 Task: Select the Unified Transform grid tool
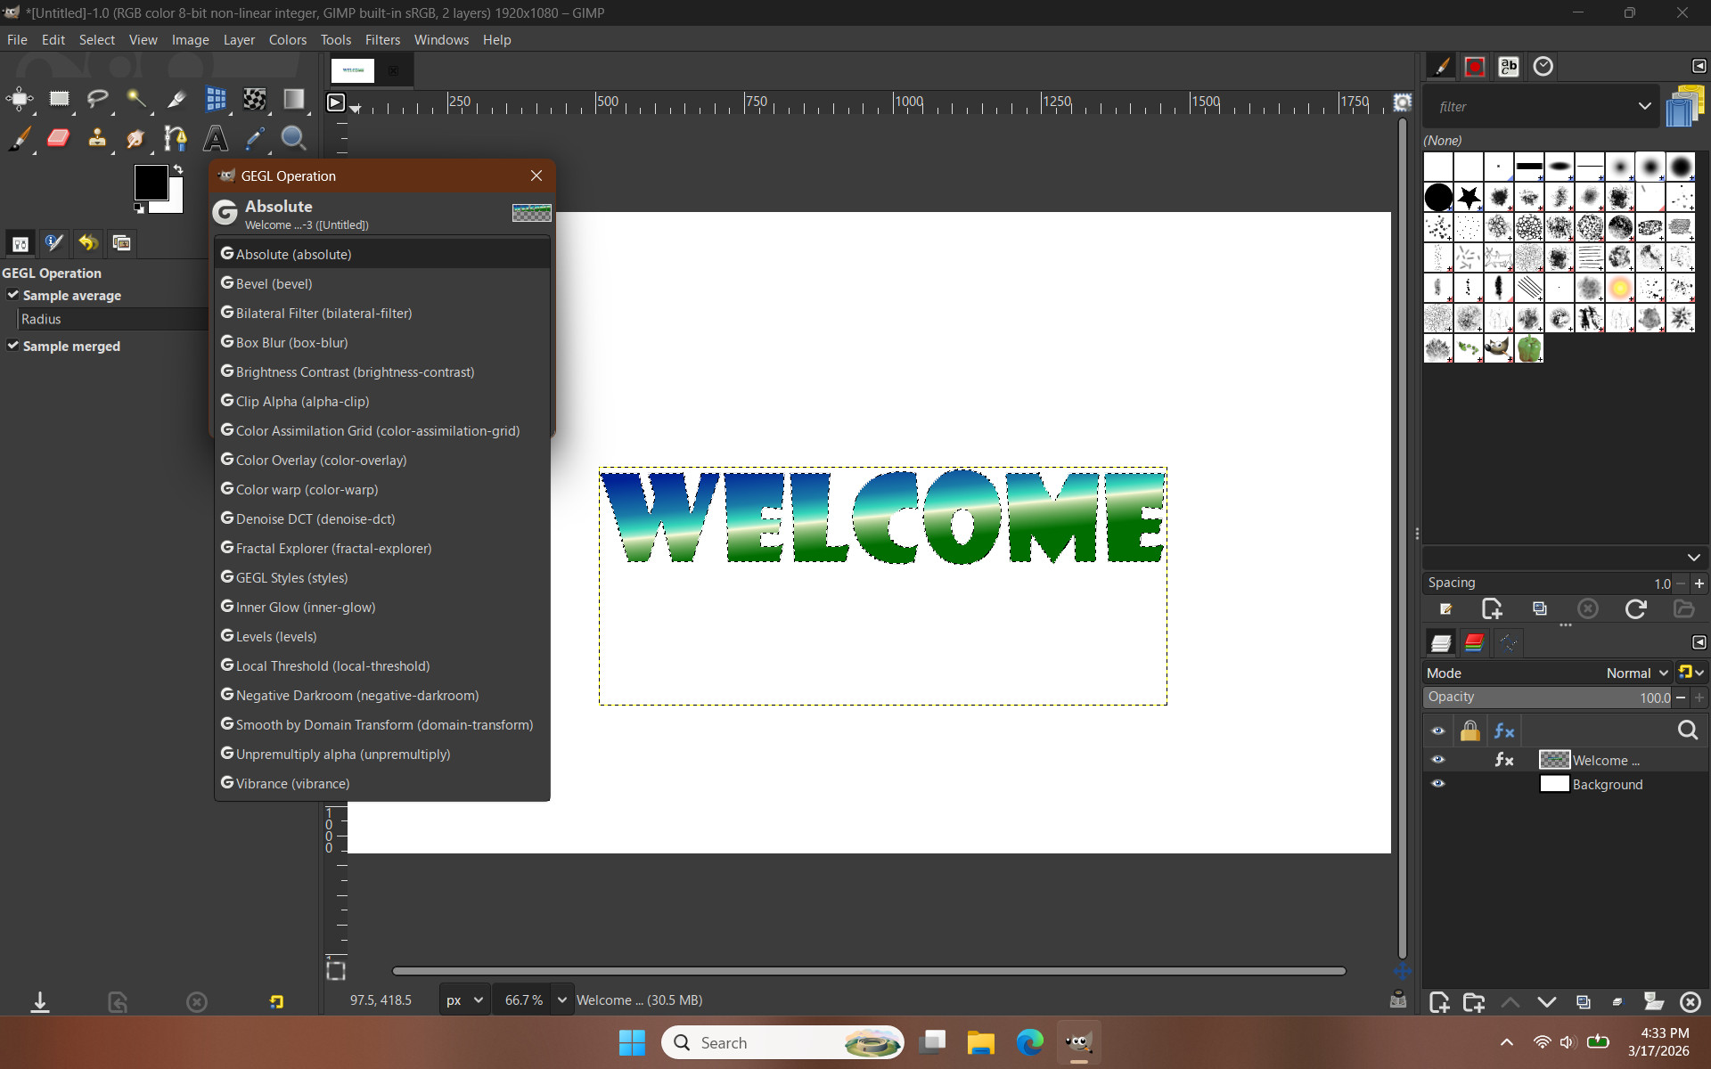pyautogui.click(x=215, y=99)
